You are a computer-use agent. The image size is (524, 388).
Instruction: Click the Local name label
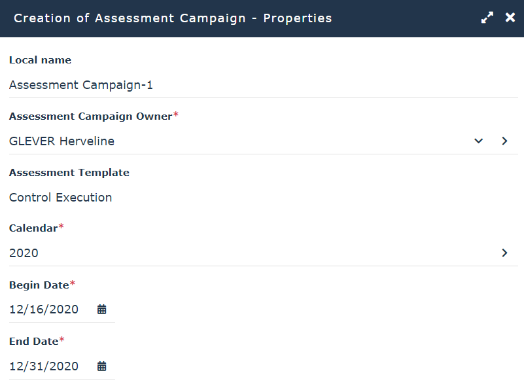point(40,60)
